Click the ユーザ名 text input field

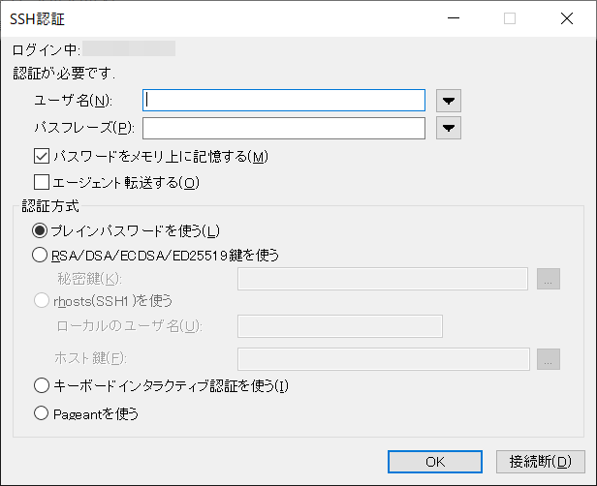point(284,100)
